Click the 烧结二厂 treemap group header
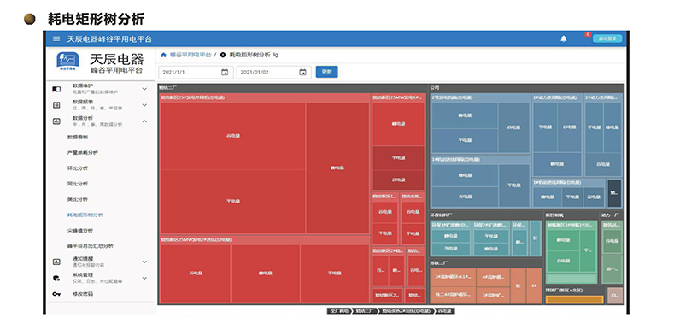 [x=293, y=88]
